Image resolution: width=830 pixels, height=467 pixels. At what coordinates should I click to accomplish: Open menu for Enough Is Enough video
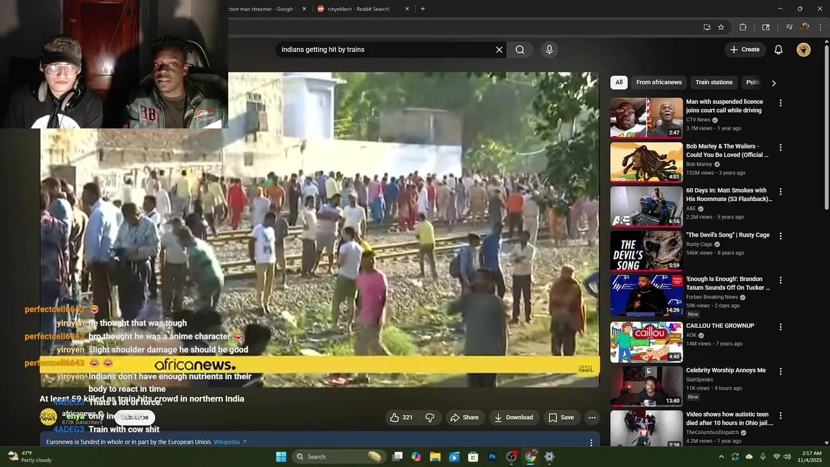[x=781, y=281]
